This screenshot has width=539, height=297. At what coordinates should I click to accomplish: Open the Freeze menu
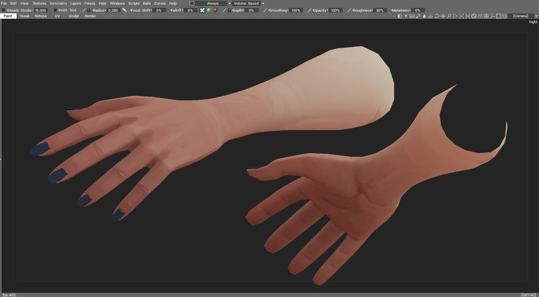[x=89, y=3]
